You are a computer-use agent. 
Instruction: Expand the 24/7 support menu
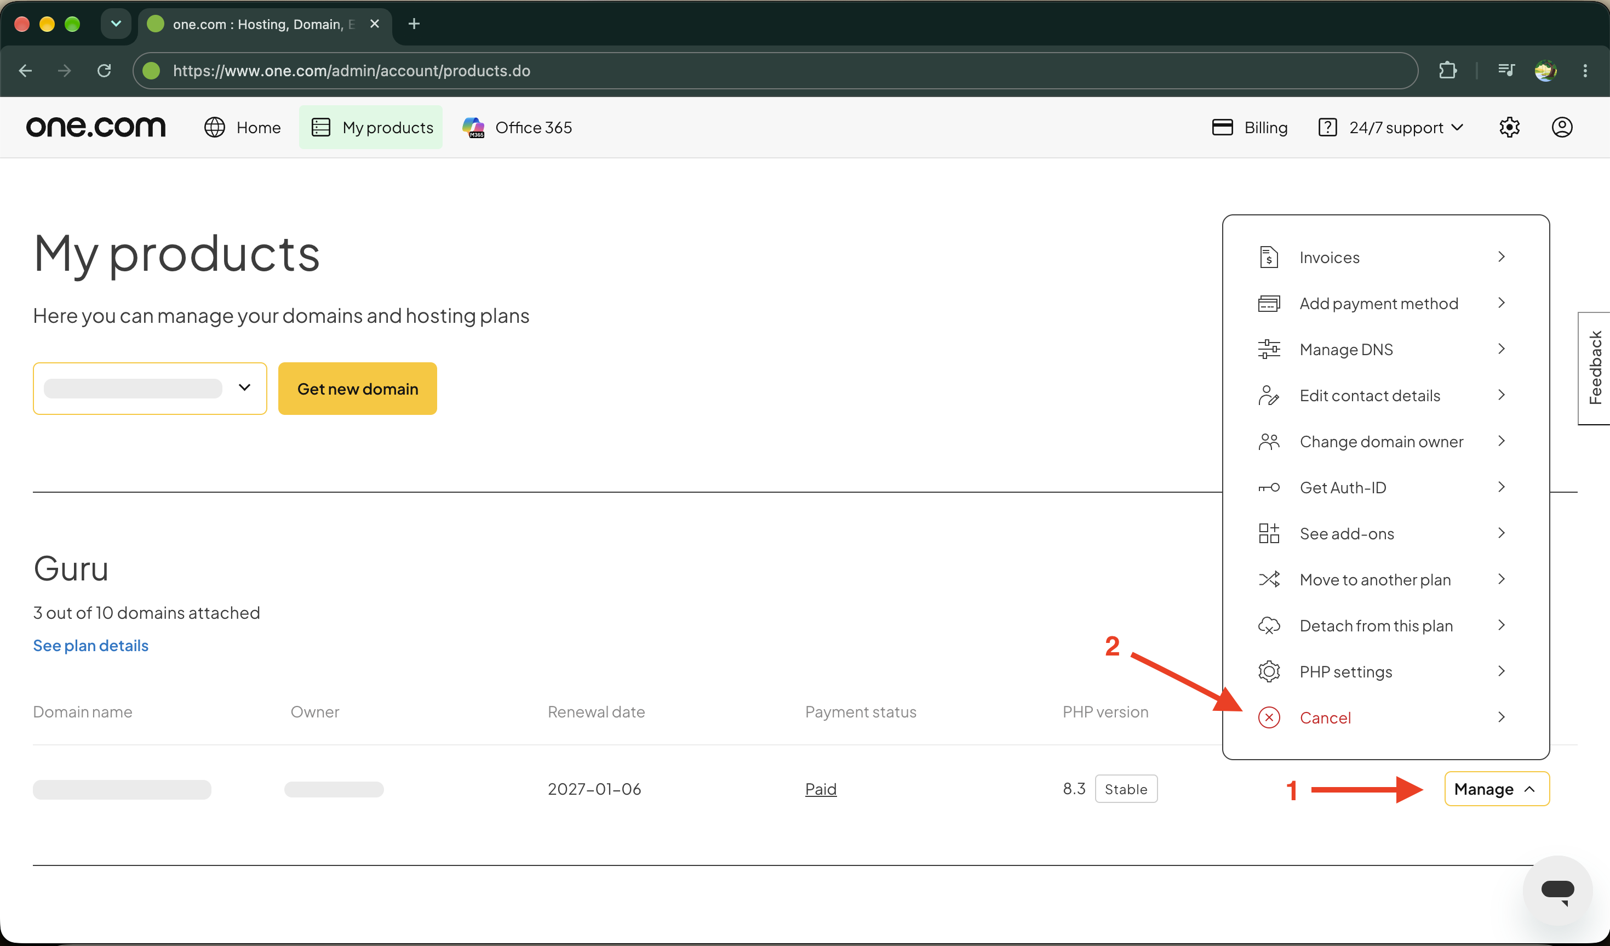(x=1391, y=127)
